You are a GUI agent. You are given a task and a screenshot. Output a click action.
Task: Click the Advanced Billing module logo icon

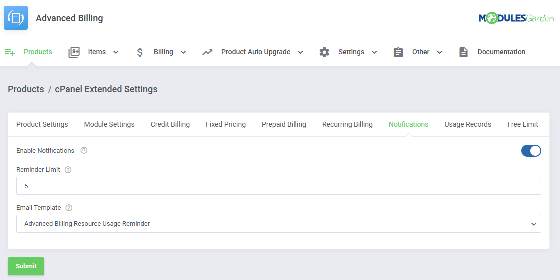coord(16,18)
